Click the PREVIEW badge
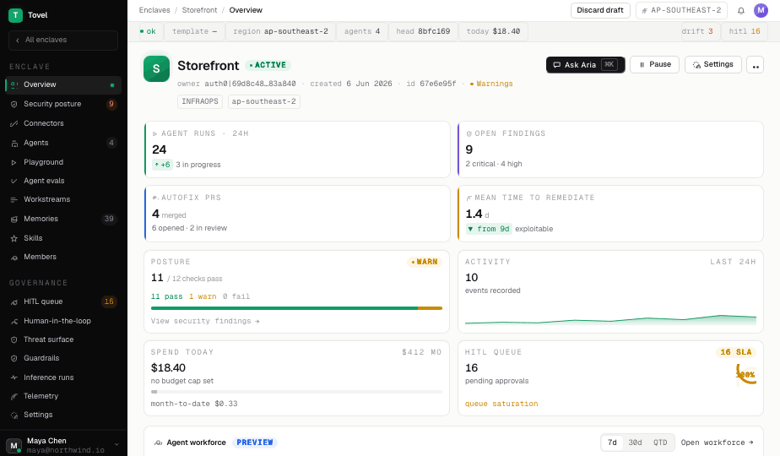 [x=255, y=442]
